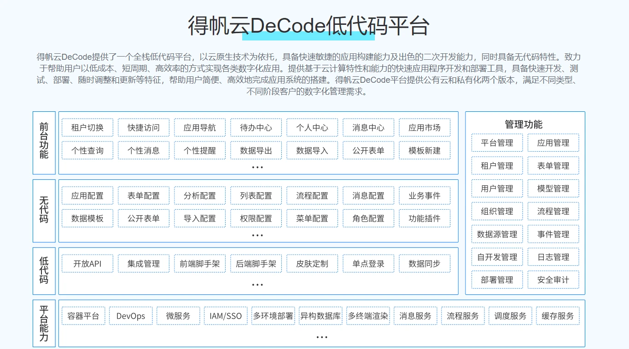Screen dimensions: 629x349
Task: Select the 角色配置 box
Action: 368,218
